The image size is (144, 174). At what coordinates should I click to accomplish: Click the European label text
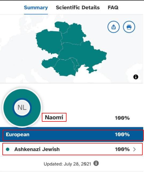coord(17,135)
